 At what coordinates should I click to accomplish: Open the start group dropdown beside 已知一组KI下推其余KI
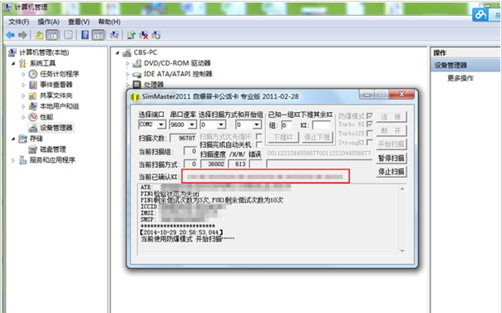click(257, 125)
